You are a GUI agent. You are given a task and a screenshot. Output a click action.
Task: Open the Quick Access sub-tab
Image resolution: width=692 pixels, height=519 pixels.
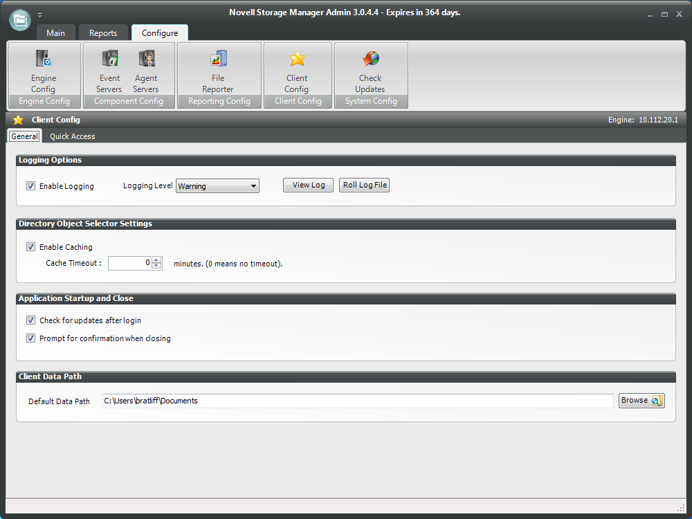click(x=73, y=136)
